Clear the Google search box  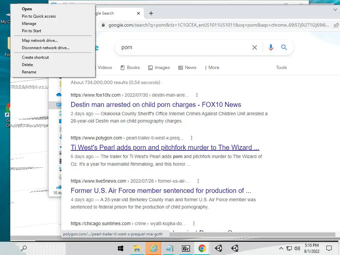[255, 47]
